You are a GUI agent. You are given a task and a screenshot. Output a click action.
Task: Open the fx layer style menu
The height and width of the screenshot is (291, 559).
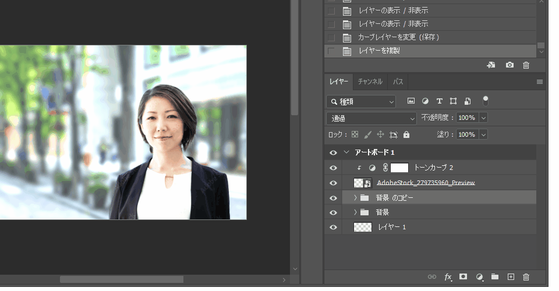point(448,277)
